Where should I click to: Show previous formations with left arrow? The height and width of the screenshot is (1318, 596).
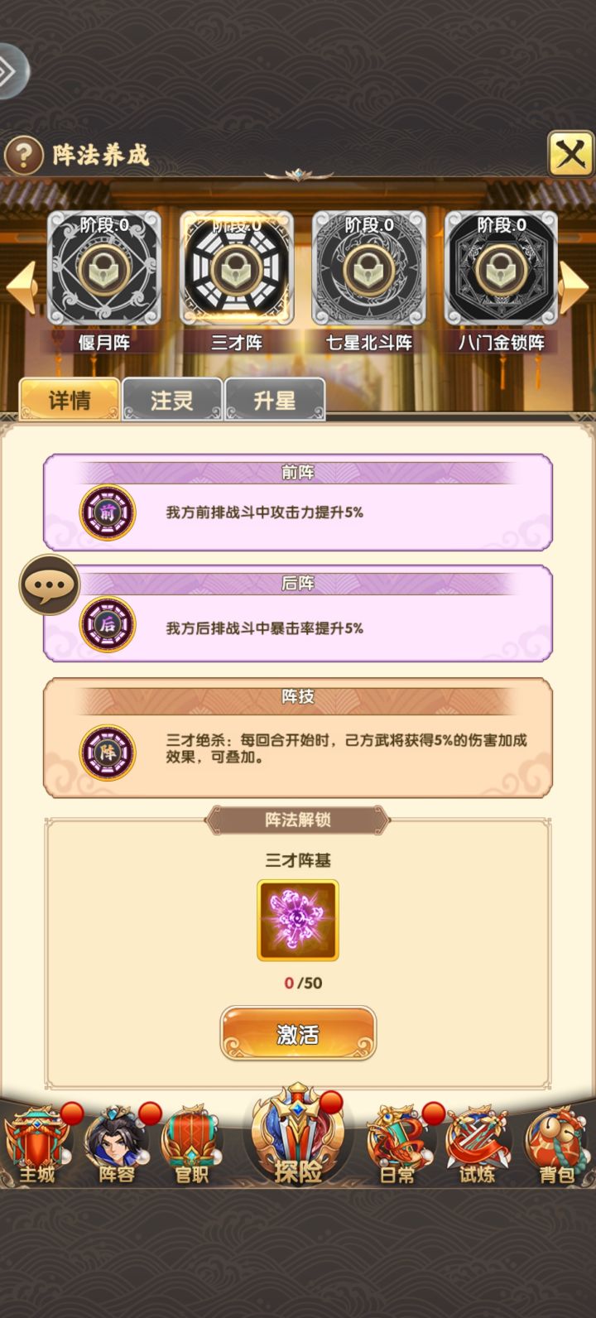pos(22,286)
